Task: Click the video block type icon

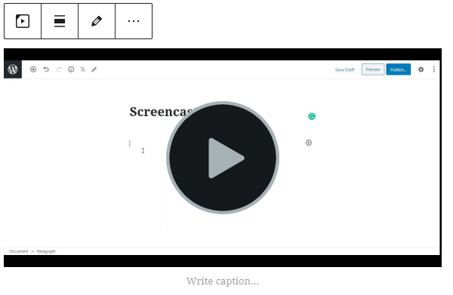Action: coord(23,21)
